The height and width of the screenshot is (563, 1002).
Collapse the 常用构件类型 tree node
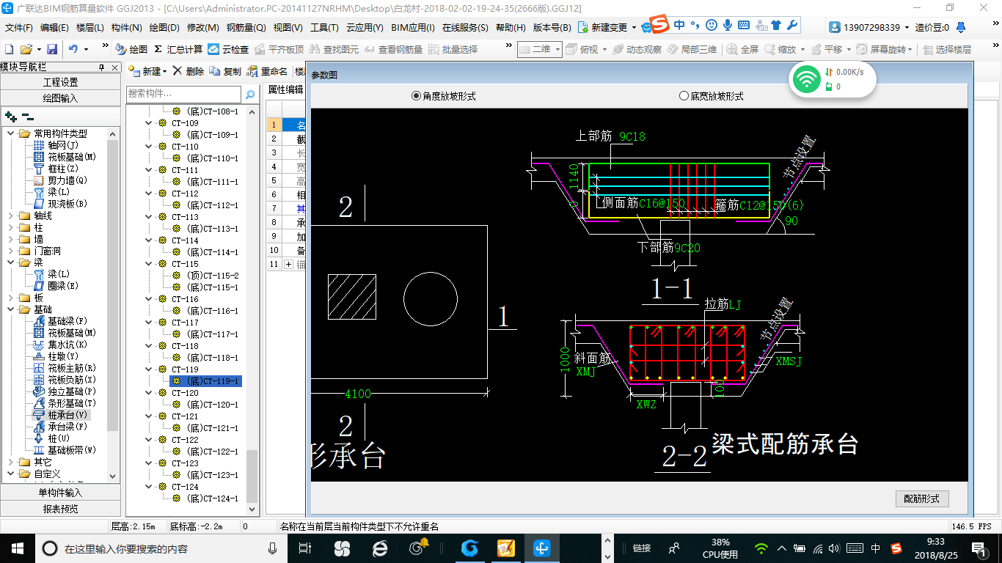(11, 133)
